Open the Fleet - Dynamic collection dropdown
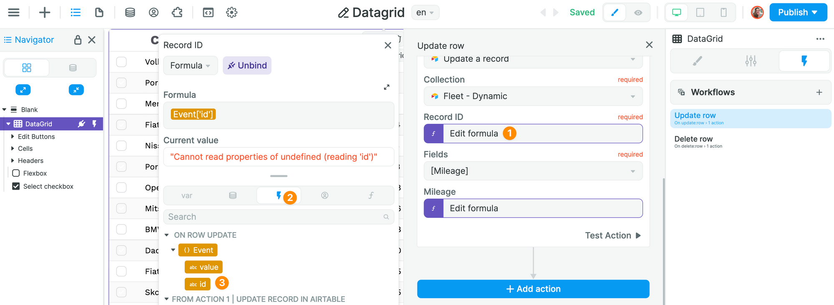This screenshot has width=834, height=305. [533, 96]
